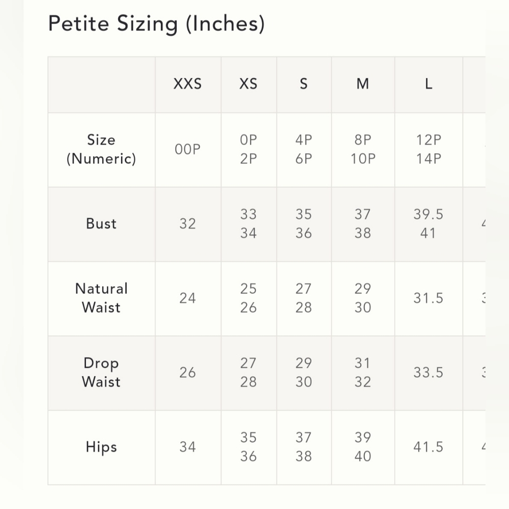Click the 31.5 natural waist cell
This screenshot has width=509, height=509.
coord(429,298)
